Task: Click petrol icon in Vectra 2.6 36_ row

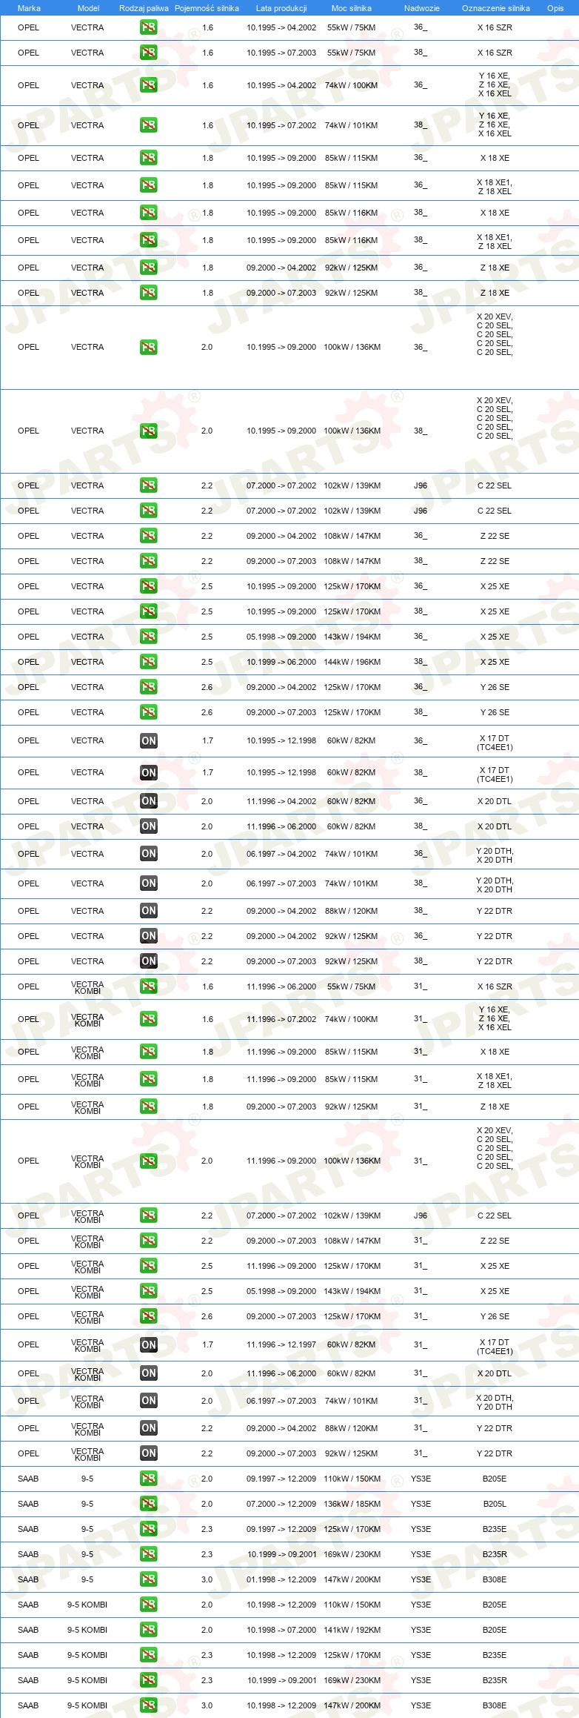Action: pyautogui.click(x=149, y=687)
